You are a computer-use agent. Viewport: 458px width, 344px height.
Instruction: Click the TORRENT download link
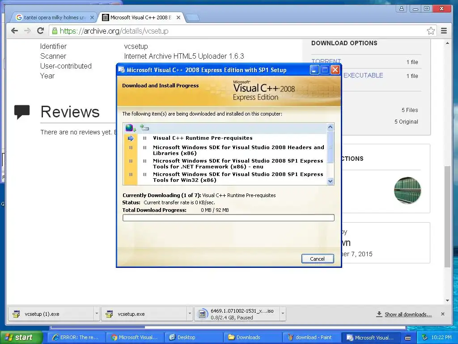pyautogui.click(x=326, y=61)
